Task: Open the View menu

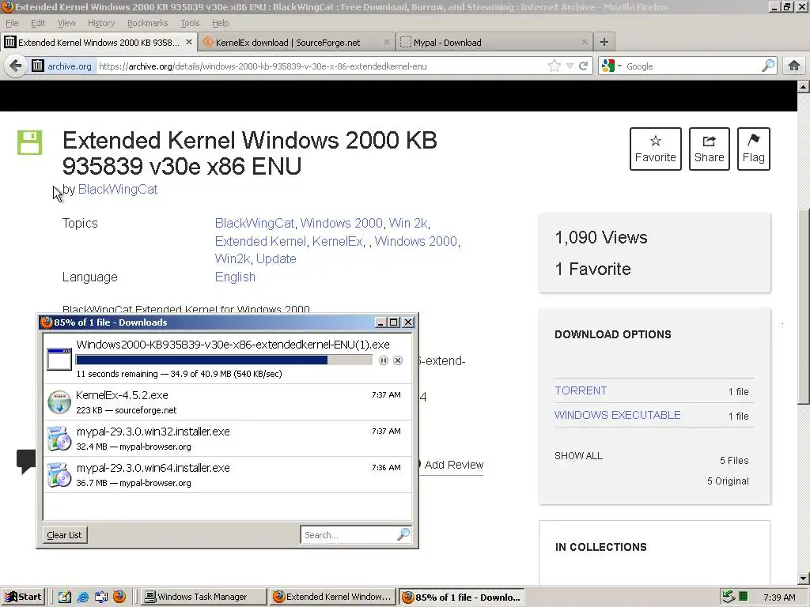Action: point(66,23)
